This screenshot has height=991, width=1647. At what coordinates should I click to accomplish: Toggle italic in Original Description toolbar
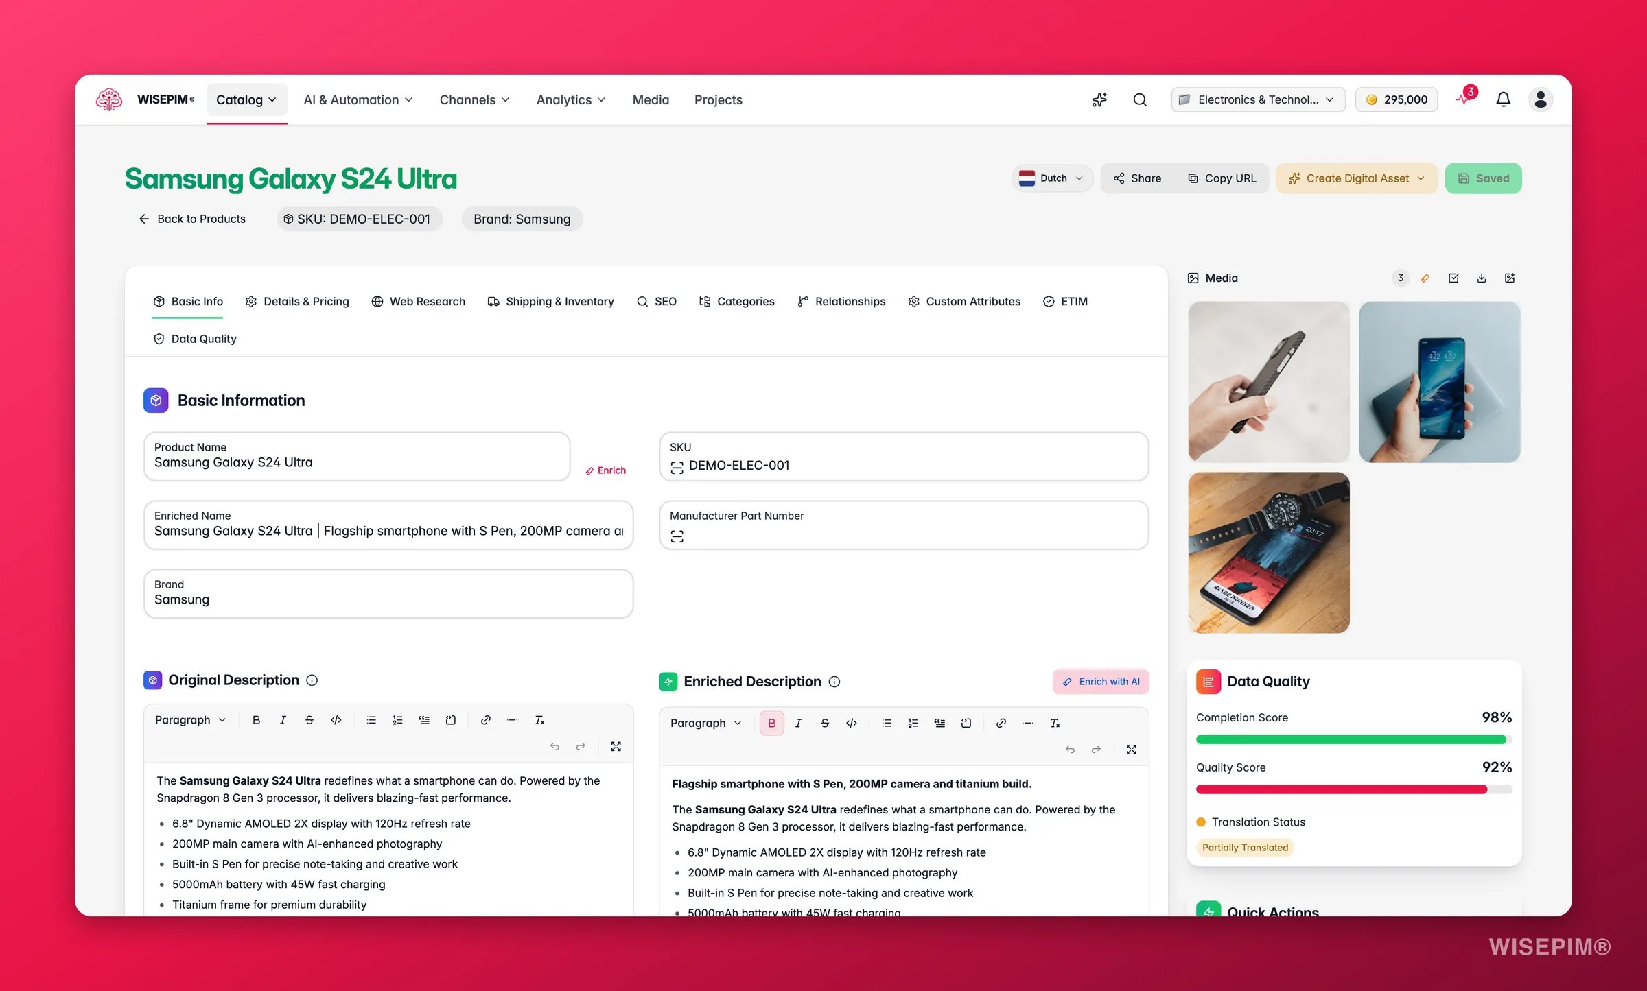tap(283, 719)
